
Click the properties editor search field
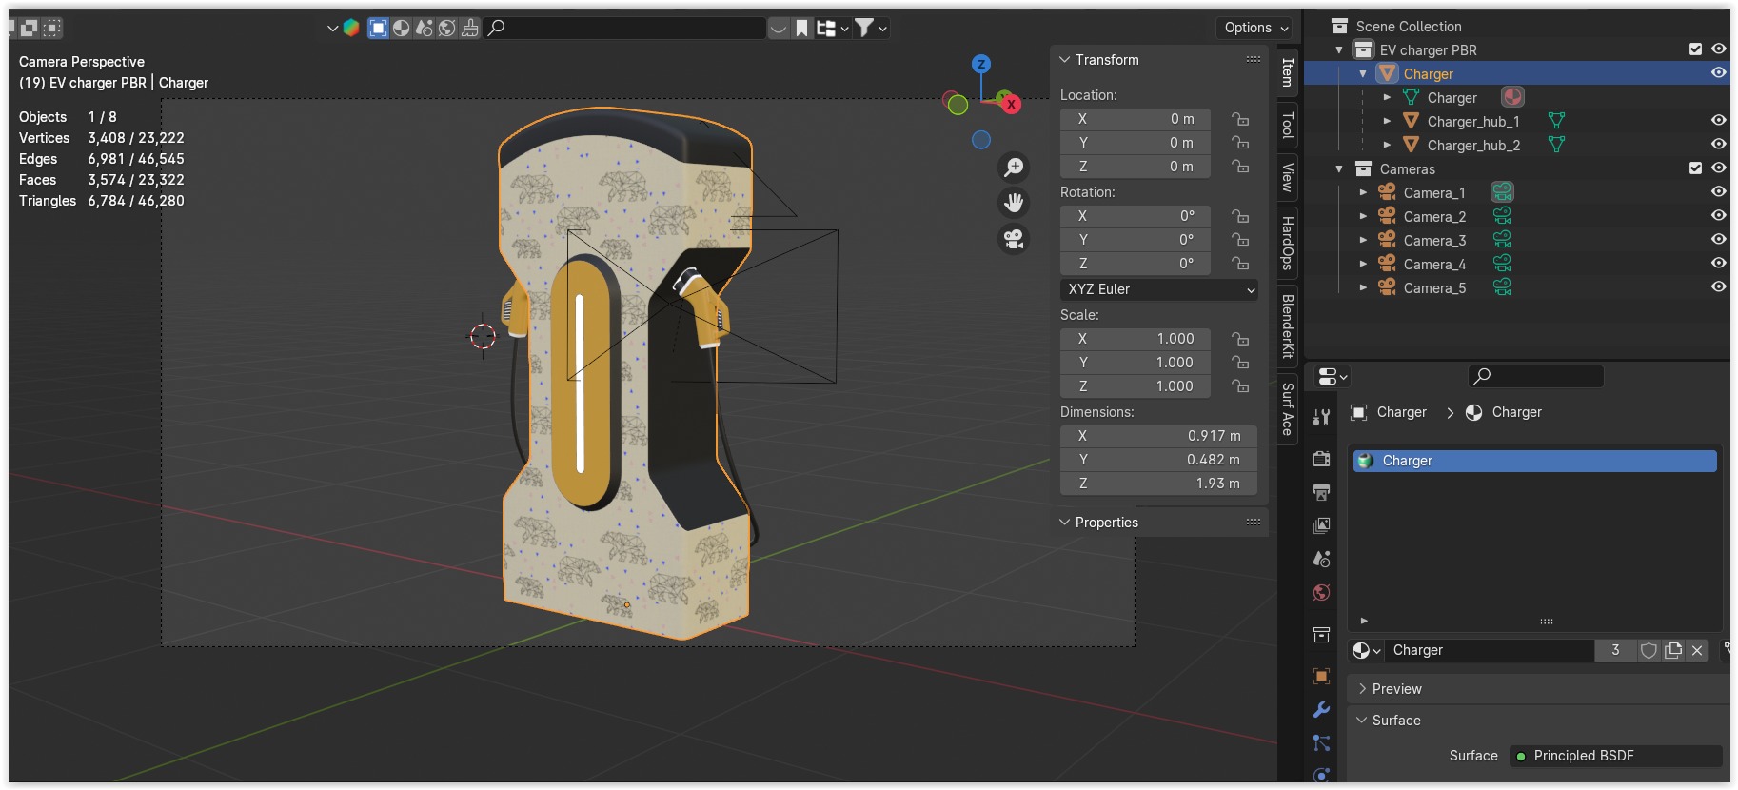pos(1536,376)
